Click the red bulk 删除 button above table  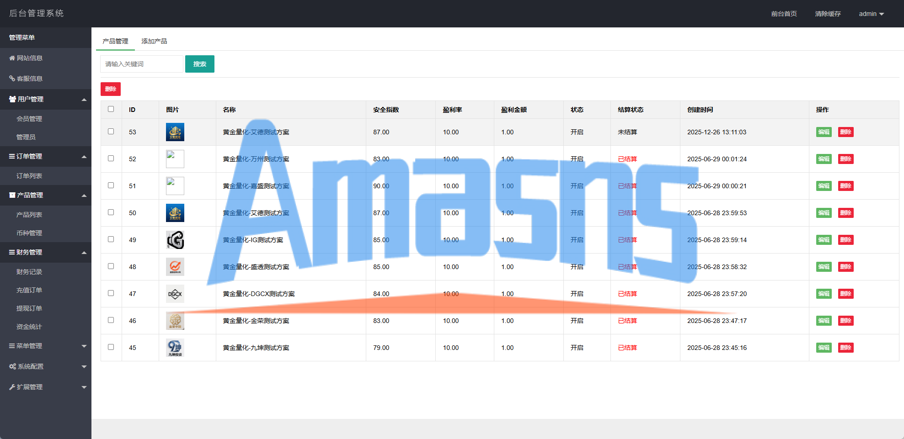(111, 89)
